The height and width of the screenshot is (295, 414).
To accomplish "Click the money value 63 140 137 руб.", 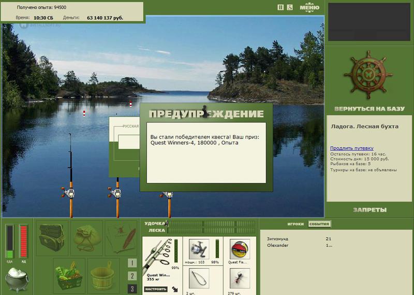I will (105, 18).
